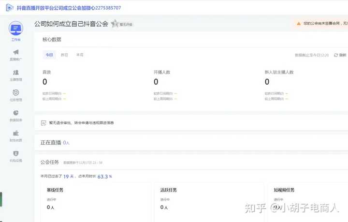Viewport: 348px width, 222px height.
Task: Open the shield permission settings icon
Action: 16,153
